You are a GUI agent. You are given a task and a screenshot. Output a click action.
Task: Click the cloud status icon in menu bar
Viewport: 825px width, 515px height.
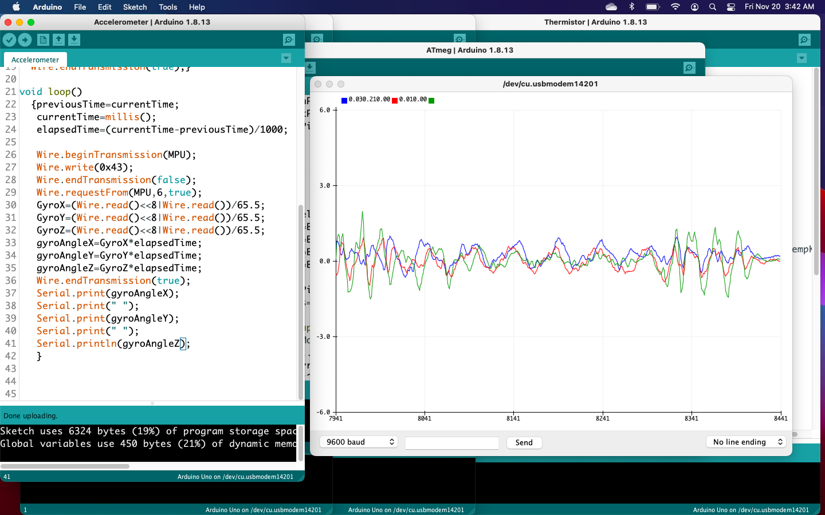pyautogui.click(x=611, y=7)
